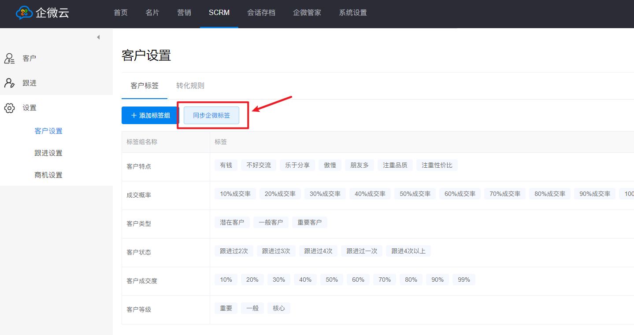Click the 50%成交率 tag
634x335 pixels.
click(x=415, y=194)
